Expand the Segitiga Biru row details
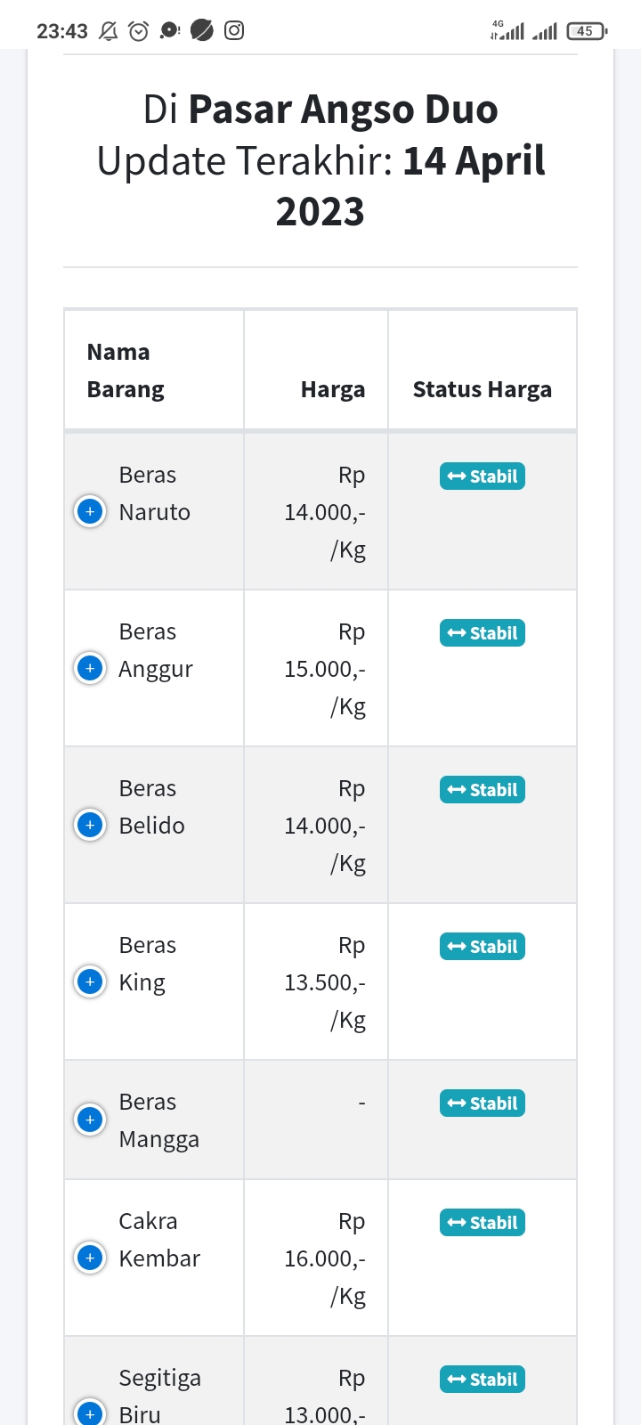Viewport: 641px width, 1425px height. click(x=90, y=1413)
